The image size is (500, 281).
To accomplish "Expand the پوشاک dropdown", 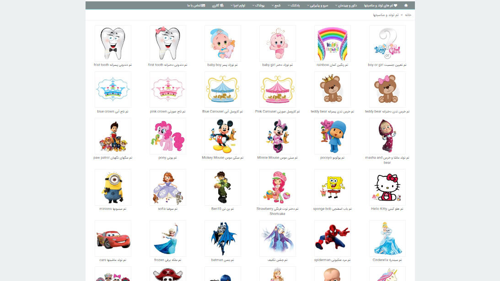I will tap(258, 5).
